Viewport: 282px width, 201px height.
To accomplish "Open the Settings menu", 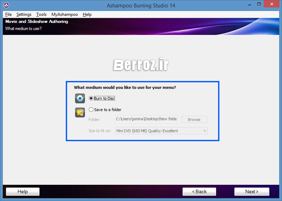I will (x=24, y=14).
